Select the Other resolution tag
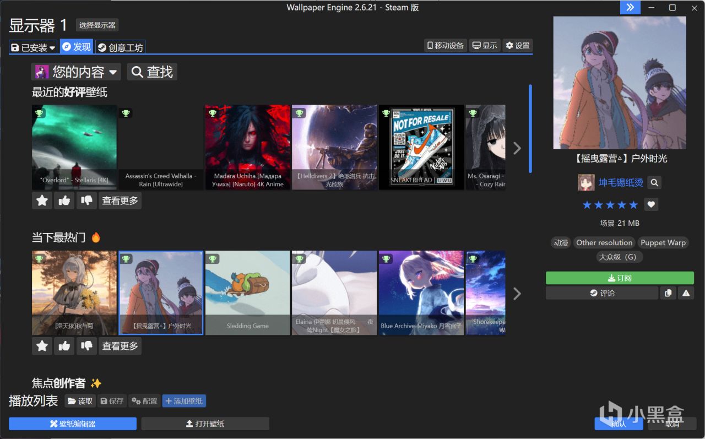The height and width of the screenshot is (439, 705). click(x=604, y=242)
